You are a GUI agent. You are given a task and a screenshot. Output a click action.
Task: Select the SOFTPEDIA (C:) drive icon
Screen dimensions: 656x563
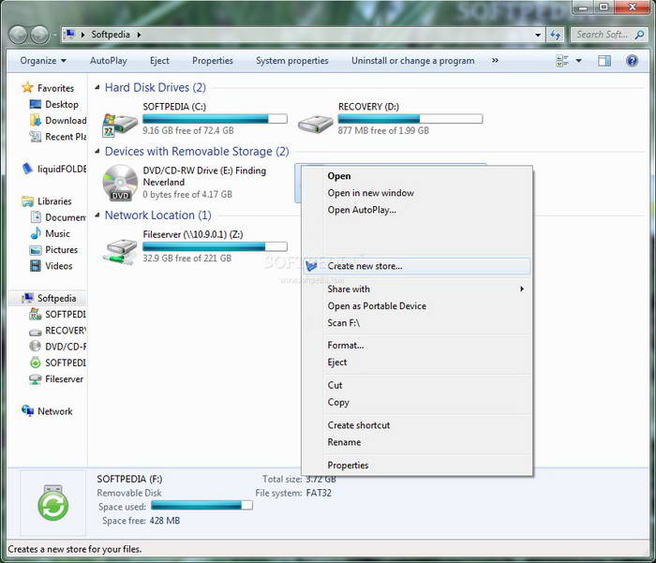(x=120, y=125)
